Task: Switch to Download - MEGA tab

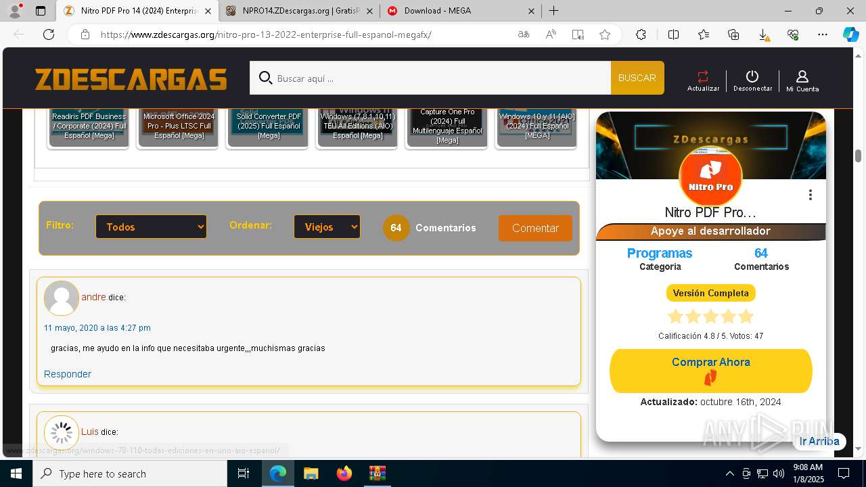Action: pyautogui.click(x=460, y=11)
